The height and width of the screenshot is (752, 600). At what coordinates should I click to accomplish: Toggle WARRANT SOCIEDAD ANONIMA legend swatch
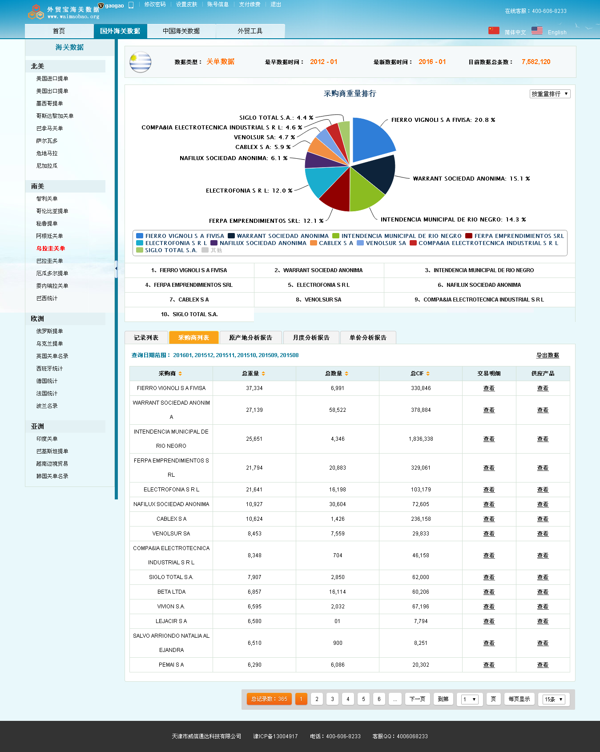tap(231, 236)
